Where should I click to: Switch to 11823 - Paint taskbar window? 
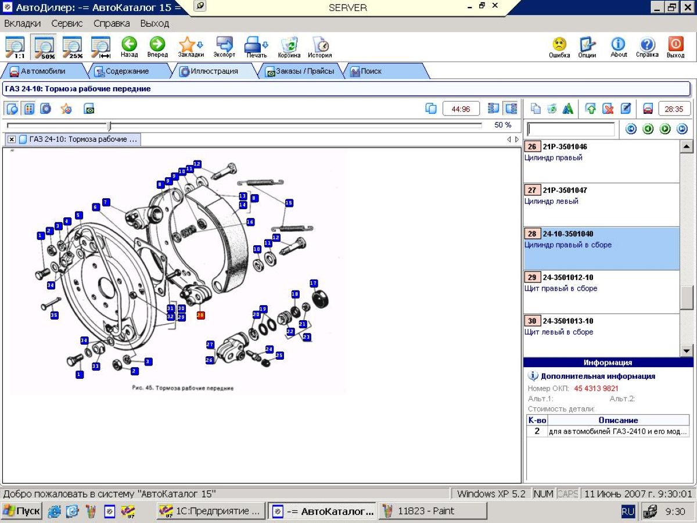[433, 511]
